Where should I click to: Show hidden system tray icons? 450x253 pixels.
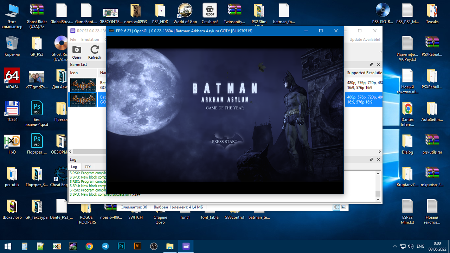pos(395,246)
